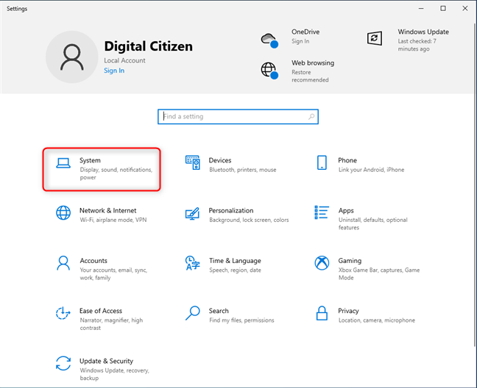
Task: Click 'Find my files, permissions' text
Action: click(x=241, y=320)
